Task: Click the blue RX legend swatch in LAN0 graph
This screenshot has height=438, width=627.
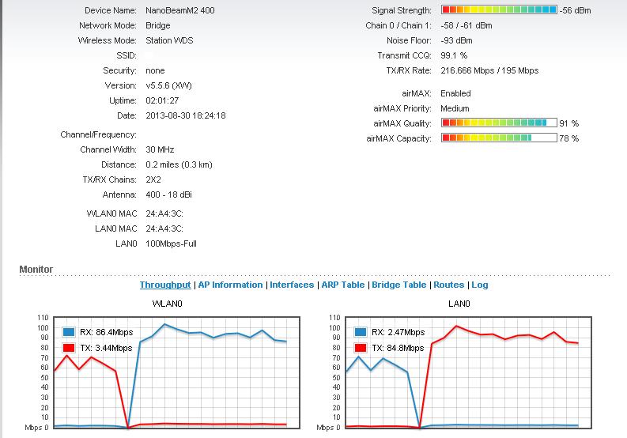Action: click(x=361, y=333)
